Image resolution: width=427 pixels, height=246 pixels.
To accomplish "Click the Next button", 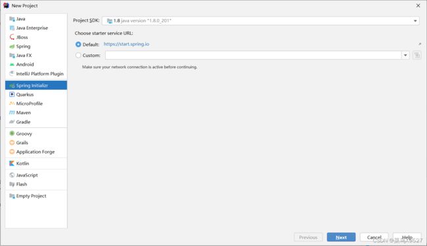I will pos(341,237).
